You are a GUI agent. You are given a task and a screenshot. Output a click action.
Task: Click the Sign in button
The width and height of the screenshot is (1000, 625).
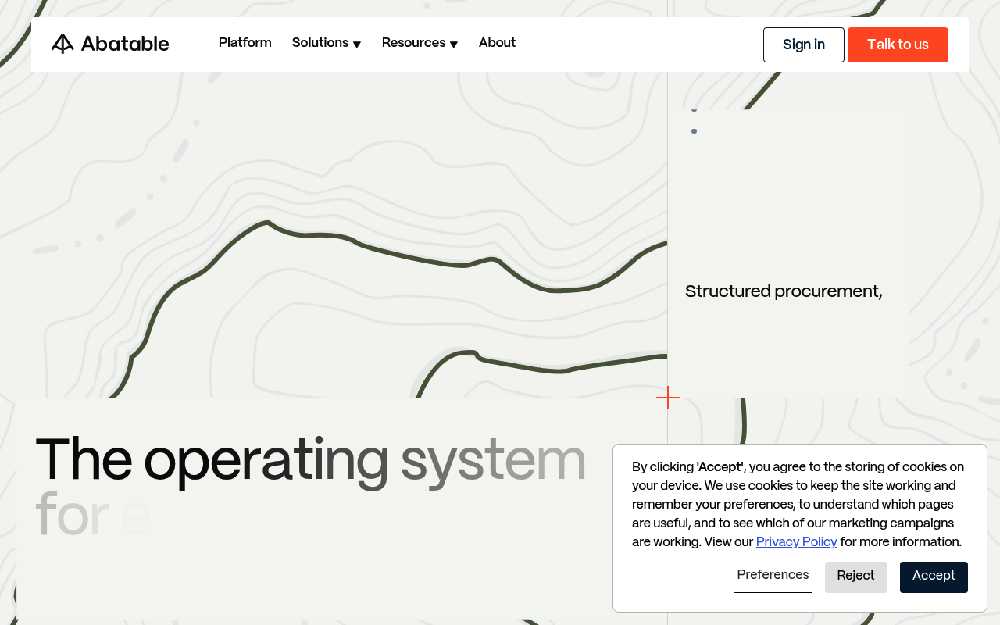(804, 45)
